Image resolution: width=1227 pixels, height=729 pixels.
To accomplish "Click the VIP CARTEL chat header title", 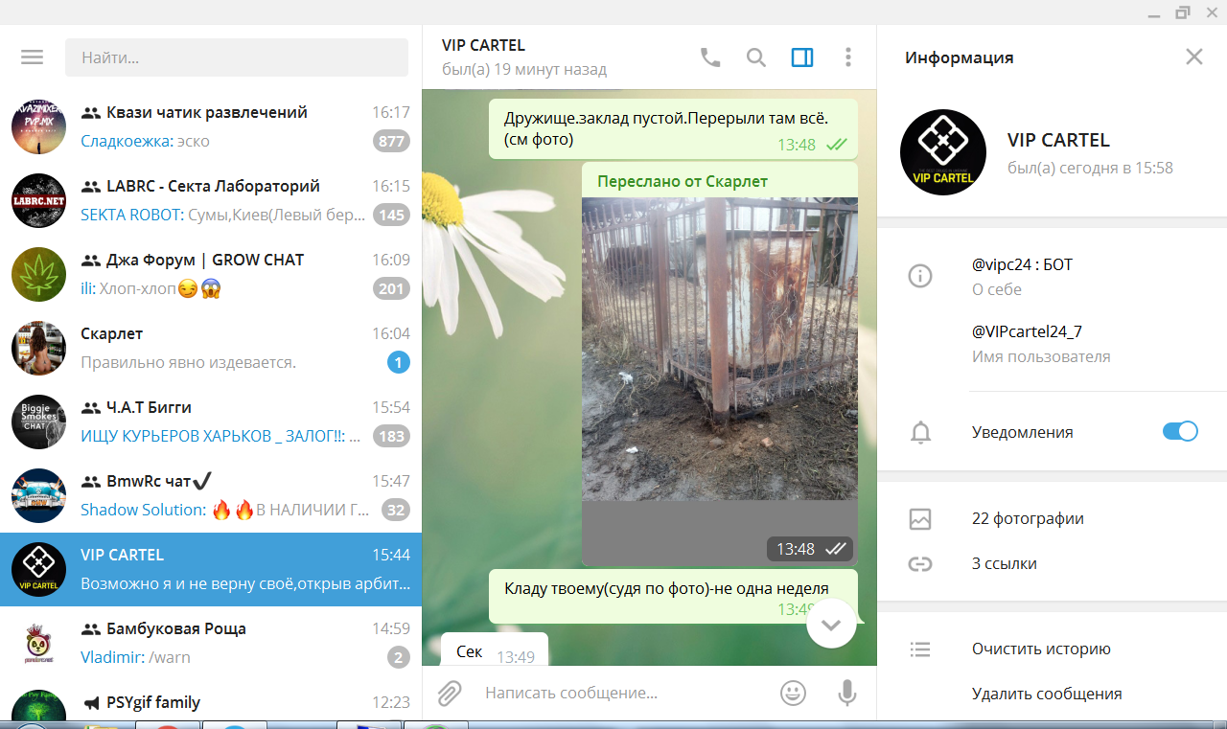I will (x=483, y=45).
